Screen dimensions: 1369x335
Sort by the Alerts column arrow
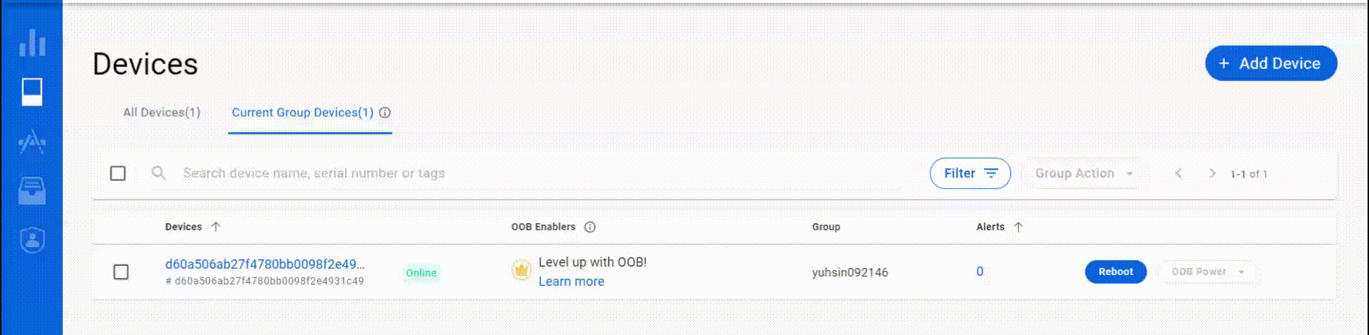[x=1018, y=227]
